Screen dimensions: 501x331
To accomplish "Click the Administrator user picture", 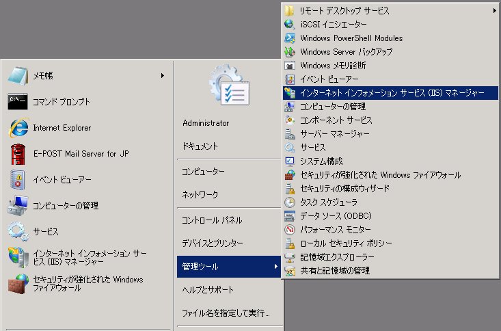I will 230,85.
